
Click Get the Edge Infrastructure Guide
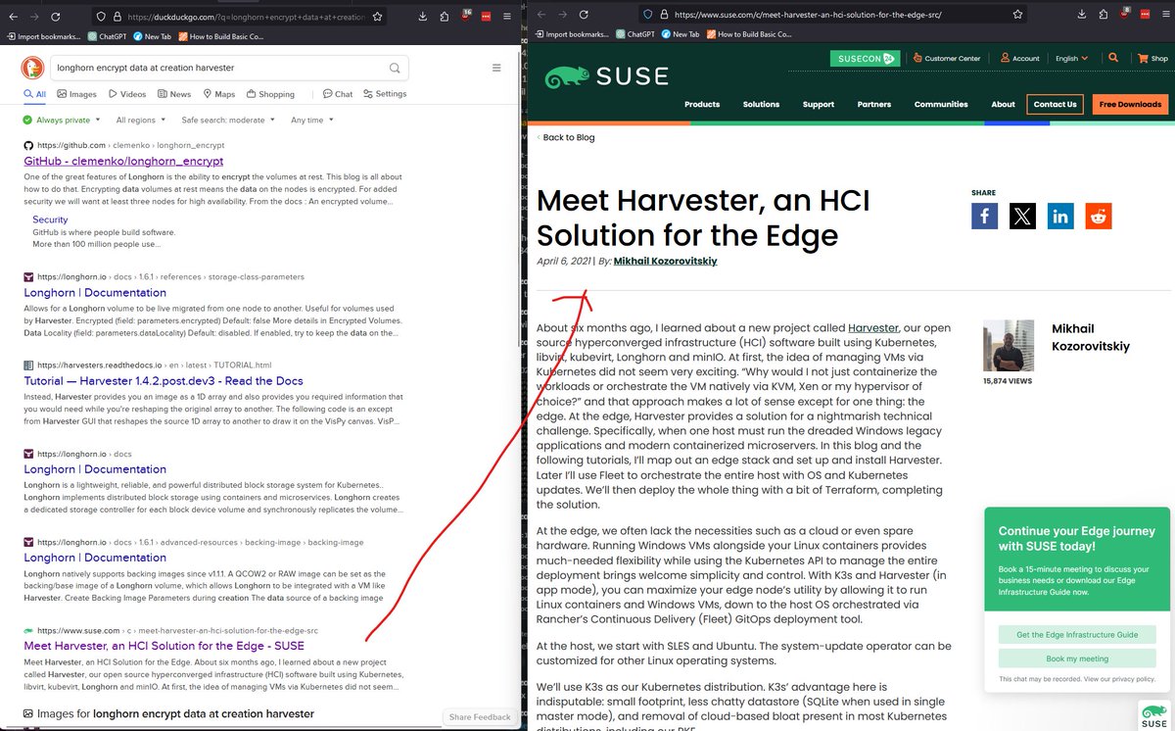pos(1077,635)
